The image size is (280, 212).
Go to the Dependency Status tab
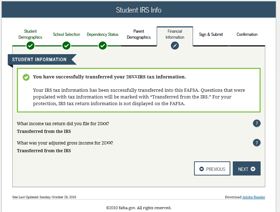[x=102, y=34]
